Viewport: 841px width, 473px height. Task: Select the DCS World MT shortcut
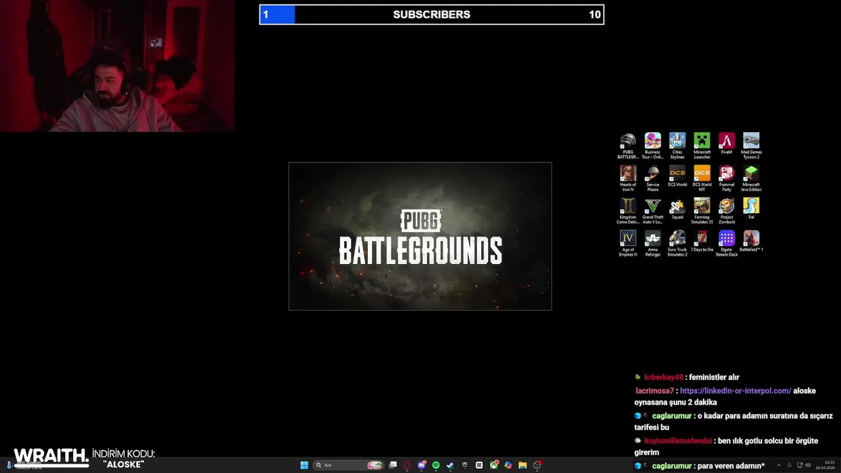coord(702,179)
